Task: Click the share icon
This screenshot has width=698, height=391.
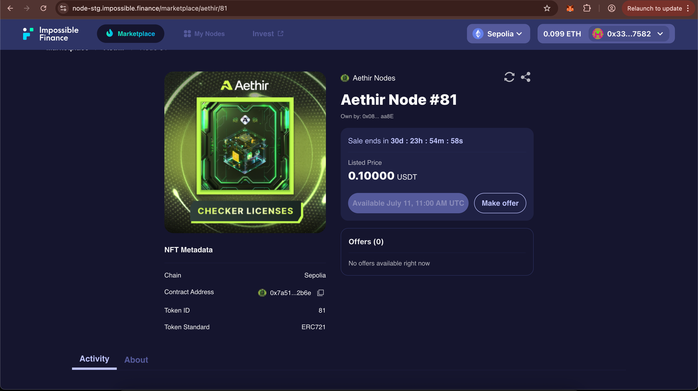Action: [526, 77]
